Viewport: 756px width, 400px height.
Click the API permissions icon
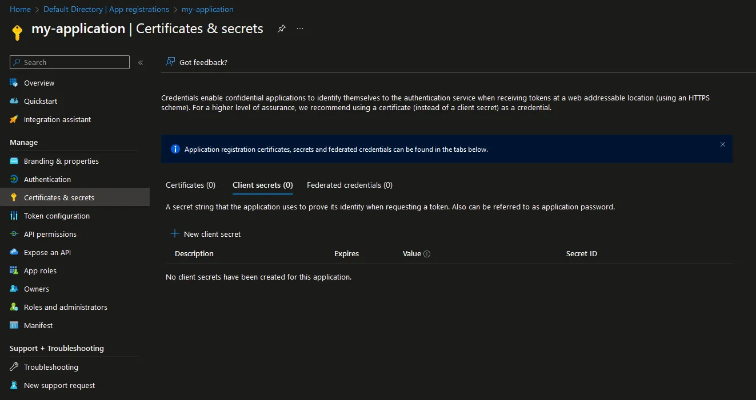[x=14, y=234]
